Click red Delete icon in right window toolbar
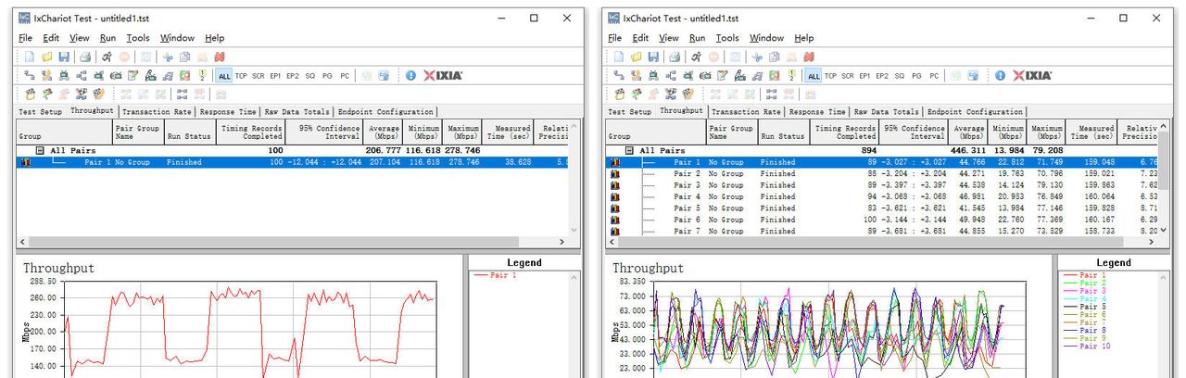 click(x=811, y=57)
